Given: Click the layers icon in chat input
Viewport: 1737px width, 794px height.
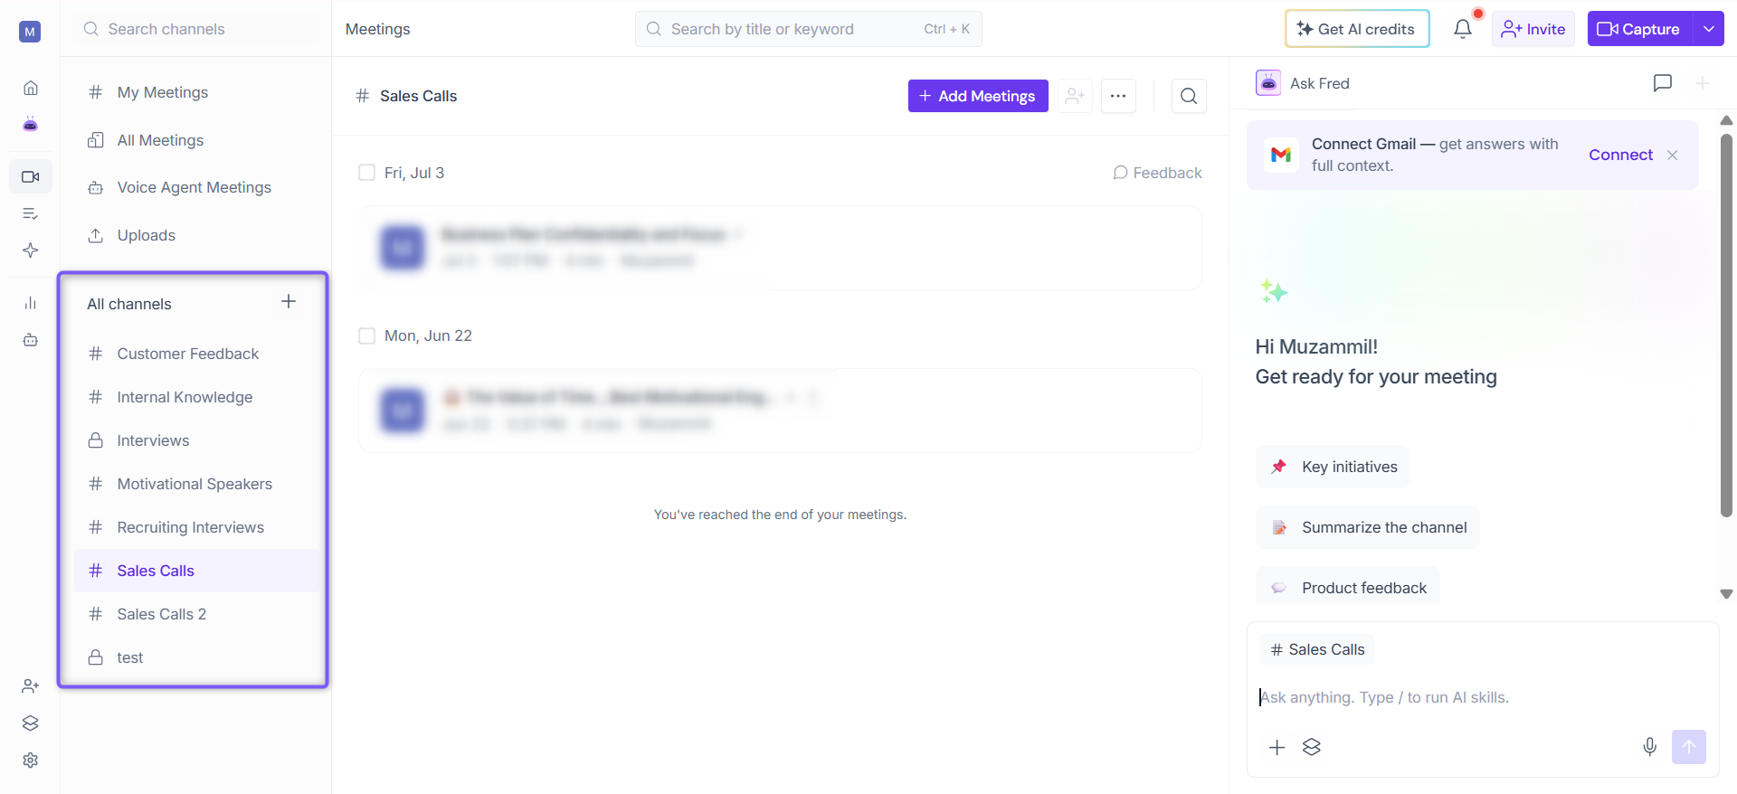Looking at the screenshot, I should coord(1311,747).
